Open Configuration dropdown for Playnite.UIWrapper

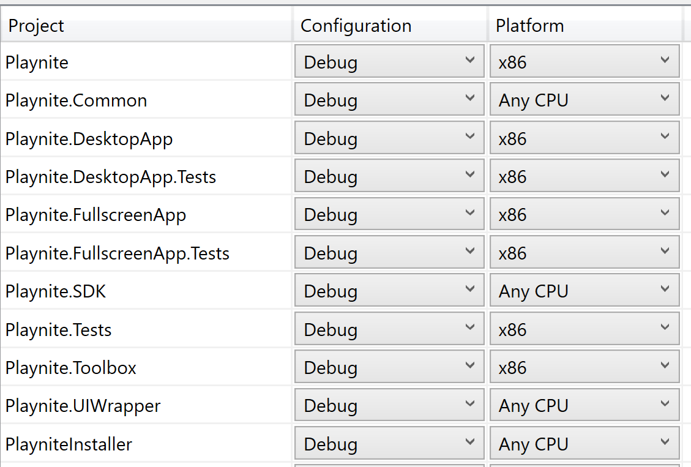(x=389, y=405)
